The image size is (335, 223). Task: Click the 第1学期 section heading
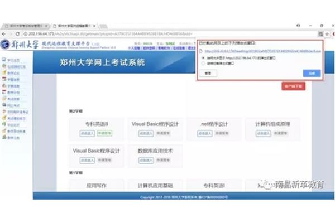point(75,173)
